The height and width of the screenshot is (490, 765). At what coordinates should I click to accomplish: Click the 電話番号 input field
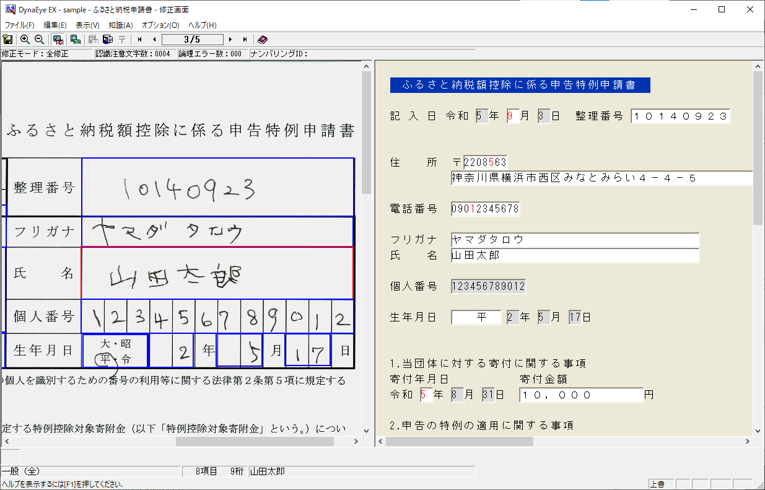(x=485, y=209)
